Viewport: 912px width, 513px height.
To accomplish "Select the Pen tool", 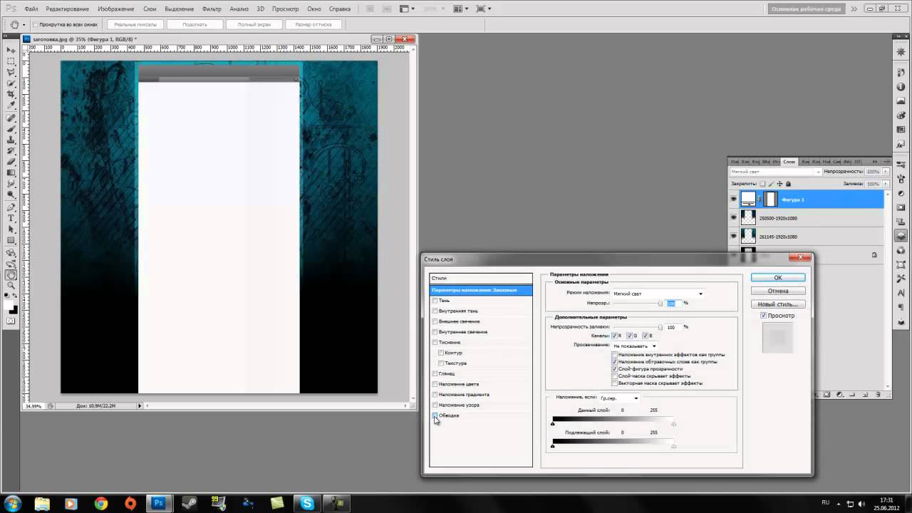I will coord(11,207).
